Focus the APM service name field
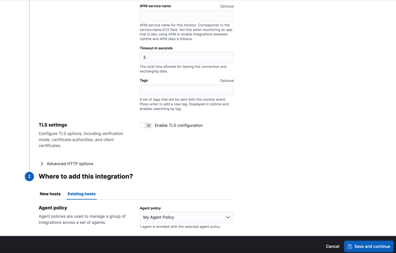 pyautogui.click(x=186, y=16)
